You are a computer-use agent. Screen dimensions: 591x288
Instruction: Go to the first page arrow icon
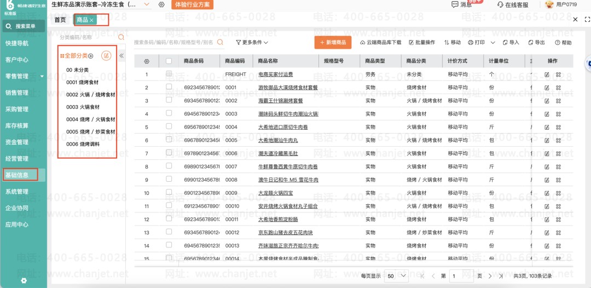pos(422,276)
